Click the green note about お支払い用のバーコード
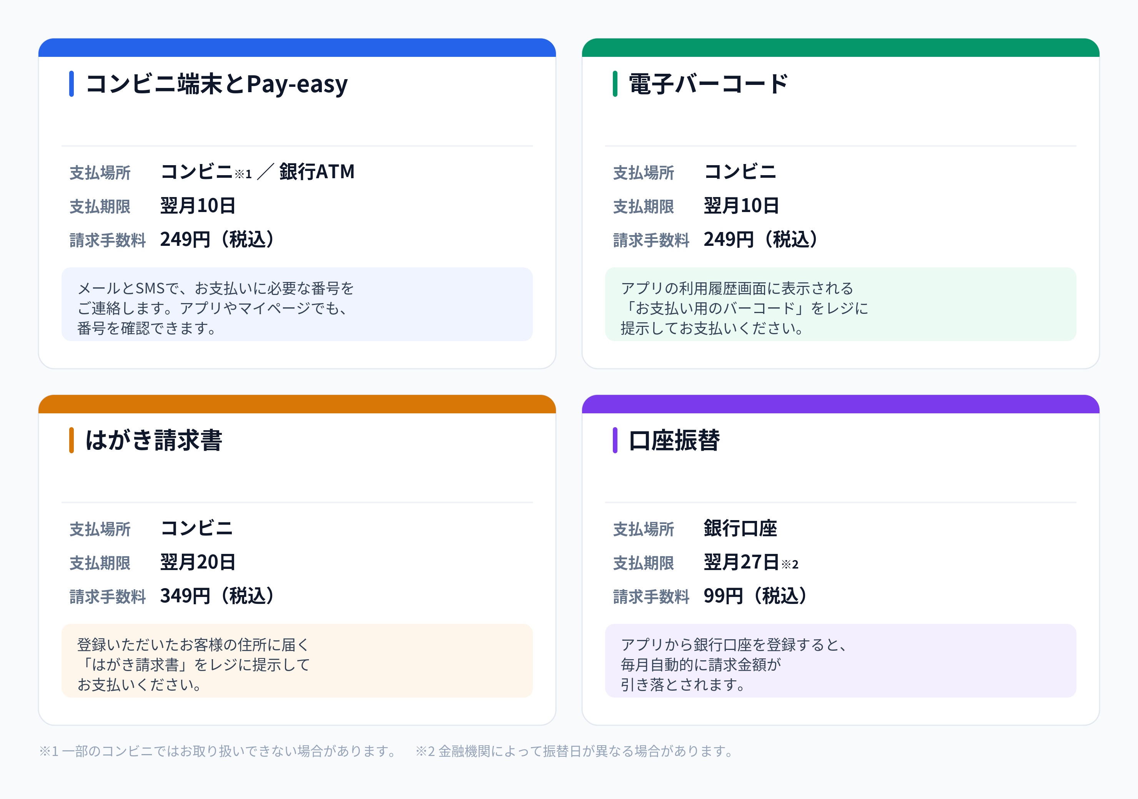The image size is (1138, 799). pyautogui.click(x=840, y=304)
